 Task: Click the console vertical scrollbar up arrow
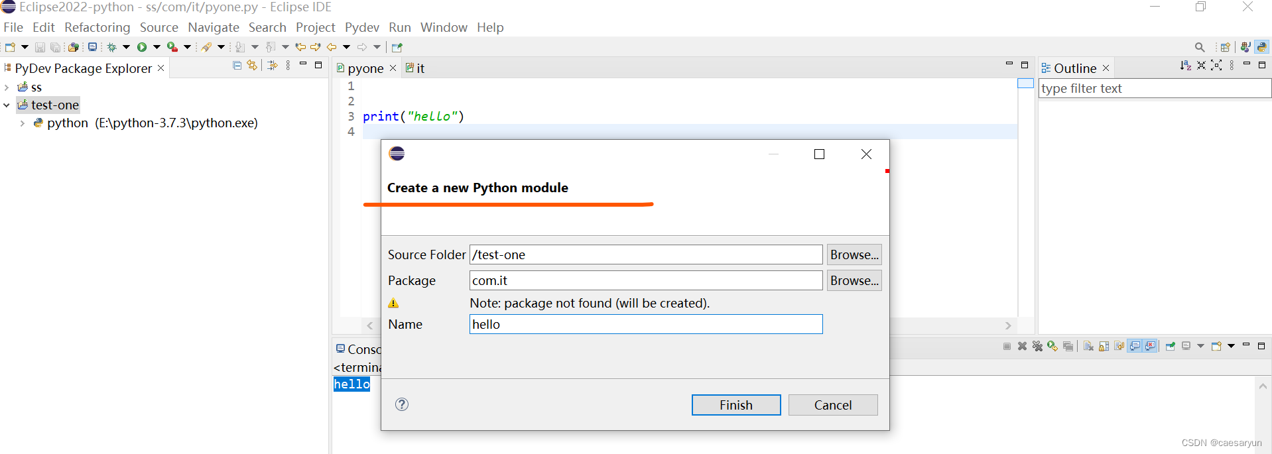(x=1263, y=386)
